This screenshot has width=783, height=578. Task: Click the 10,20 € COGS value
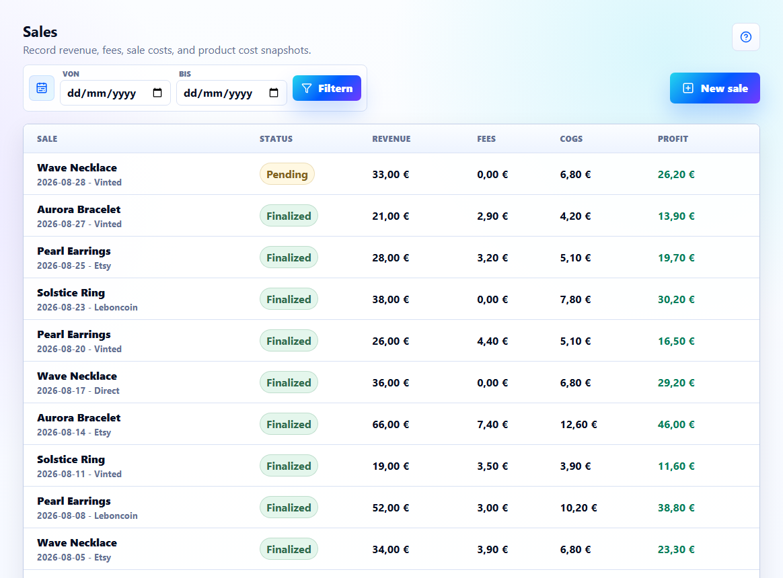point(579,508)
